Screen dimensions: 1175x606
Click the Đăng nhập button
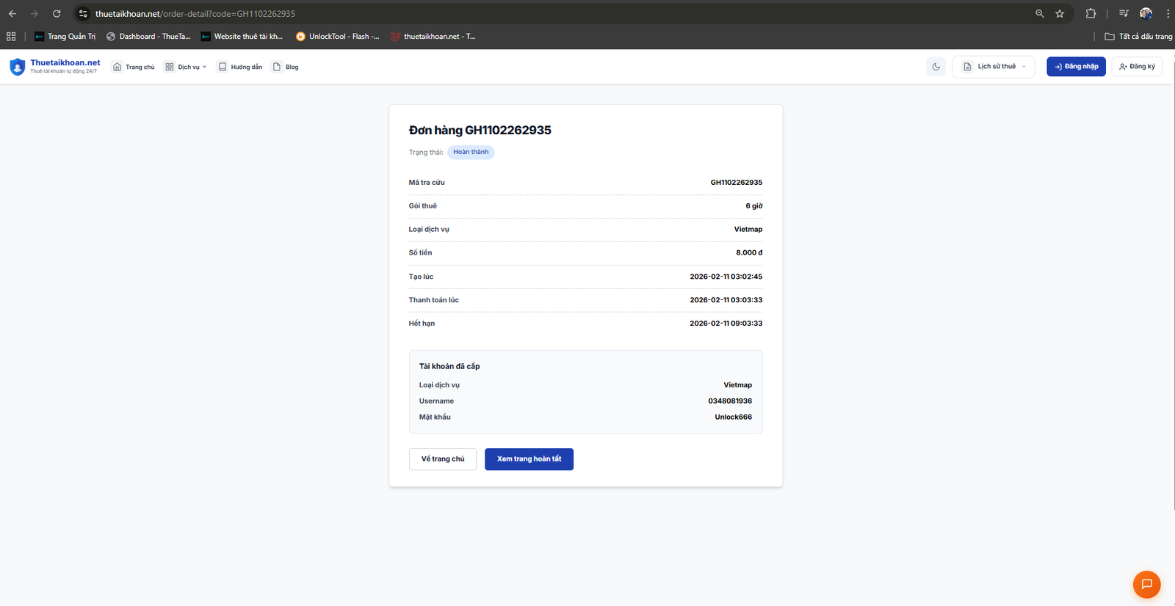pos(1076,67)
